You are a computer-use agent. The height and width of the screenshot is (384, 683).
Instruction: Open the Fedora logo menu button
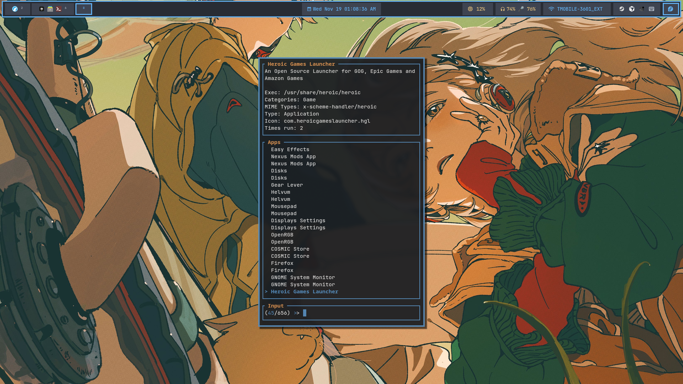[x=671, y=9]
